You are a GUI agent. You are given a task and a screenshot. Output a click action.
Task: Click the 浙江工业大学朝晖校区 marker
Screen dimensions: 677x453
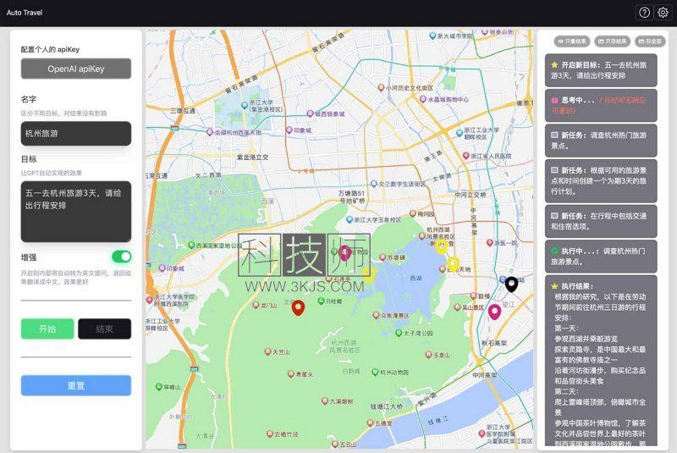(x=460, y=133)
